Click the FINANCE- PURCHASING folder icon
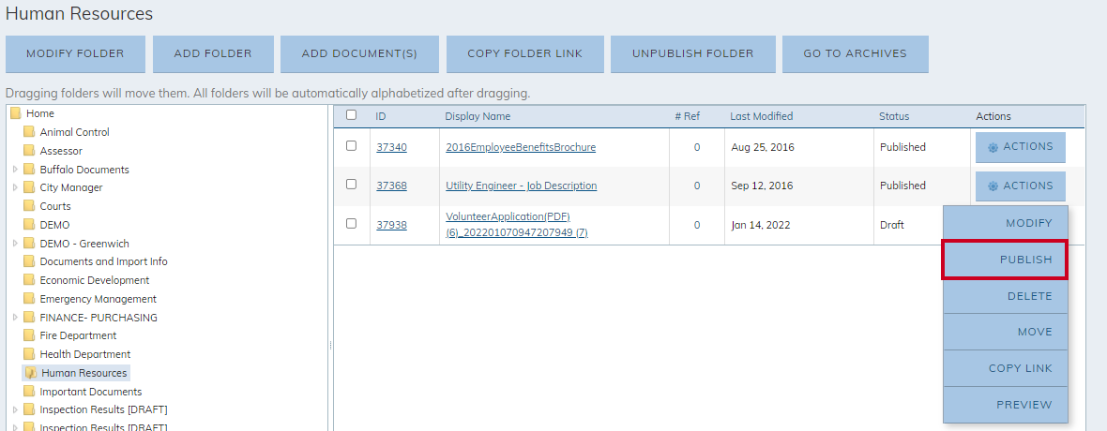This screenshot has width=1107, height=431. [29, 318]
